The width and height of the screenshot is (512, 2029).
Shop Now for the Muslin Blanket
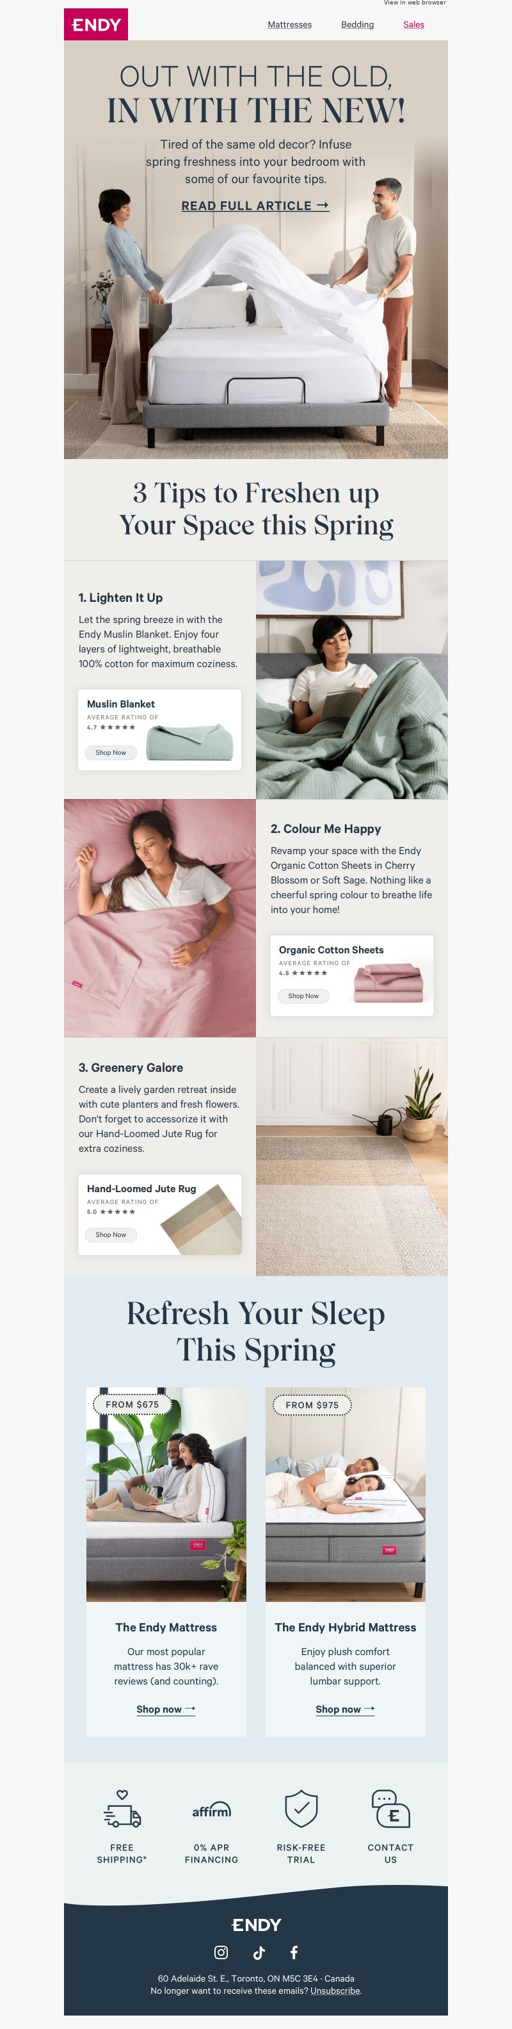click(111, 752)
